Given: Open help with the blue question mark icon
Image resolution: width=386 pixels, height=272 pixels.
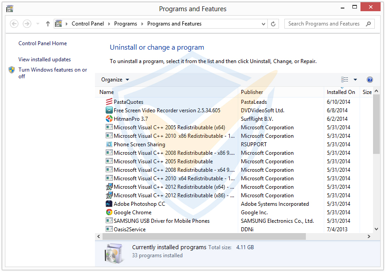Looking at the screenshot, I should point(369,80).
